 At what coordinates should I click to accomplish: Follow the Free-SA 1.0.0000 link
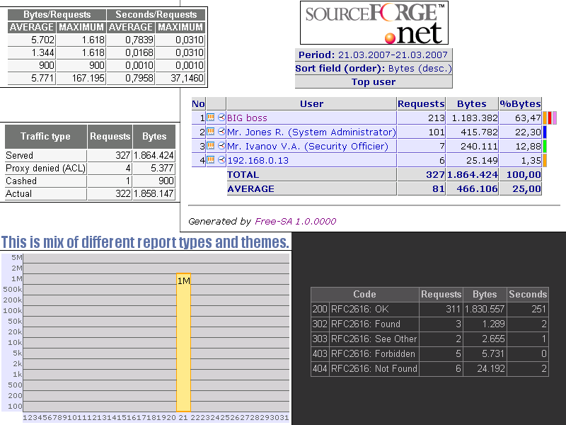point(295,221)
